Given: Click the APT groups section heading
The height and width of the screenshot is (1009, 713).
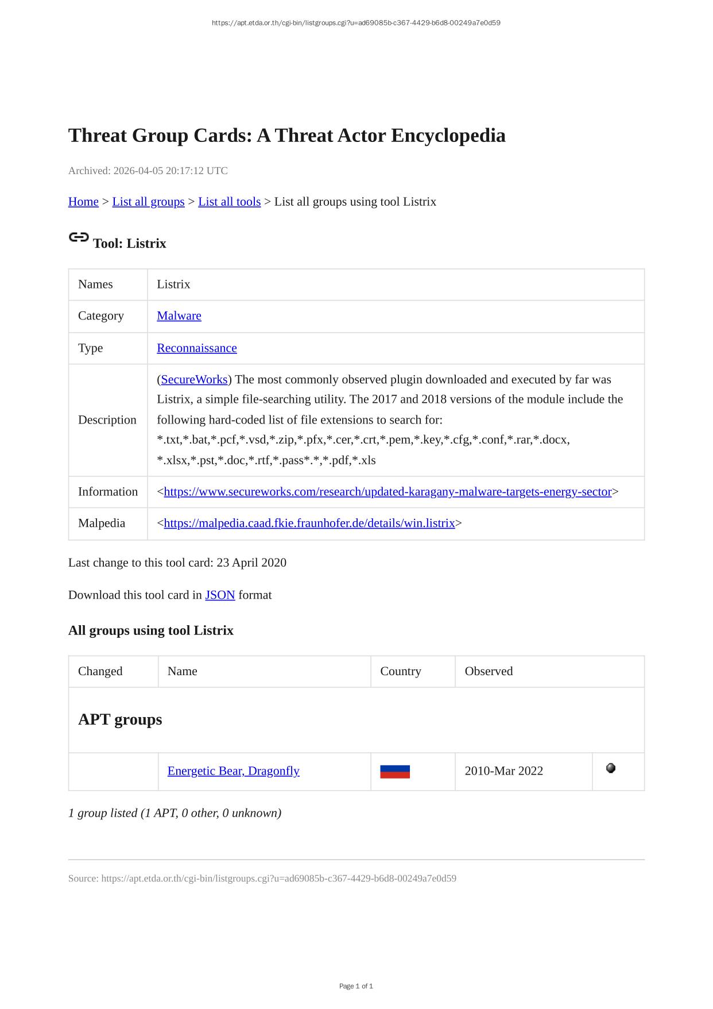Looking at the screenshot, I should [120, 719].
